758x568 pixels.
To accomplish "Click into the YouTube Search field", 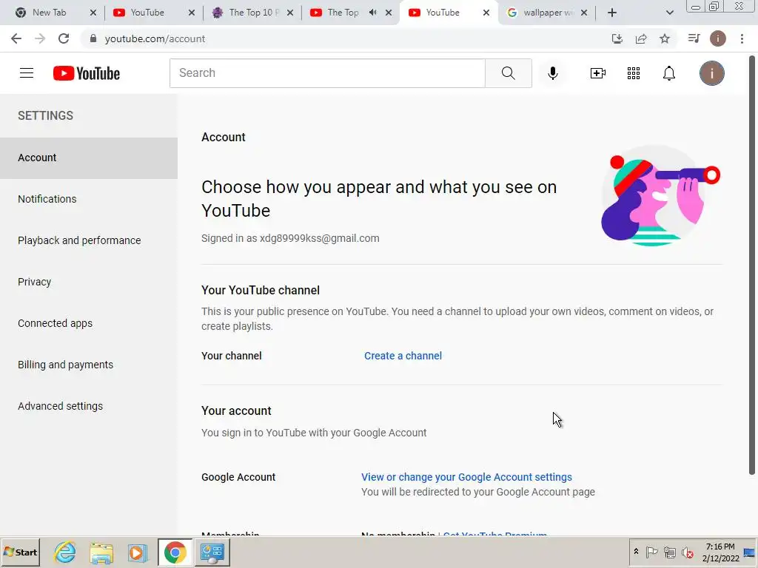I will (327, 73).
